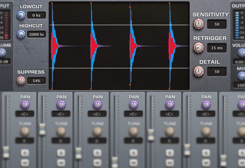Click the TUNE knob in third channel strip
The width and height of the screenshot is (245, 168).
pos(97,131)
